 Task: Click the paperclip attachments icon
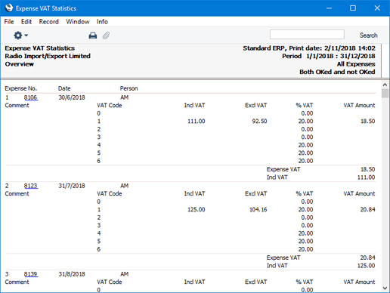pos(106,35)
